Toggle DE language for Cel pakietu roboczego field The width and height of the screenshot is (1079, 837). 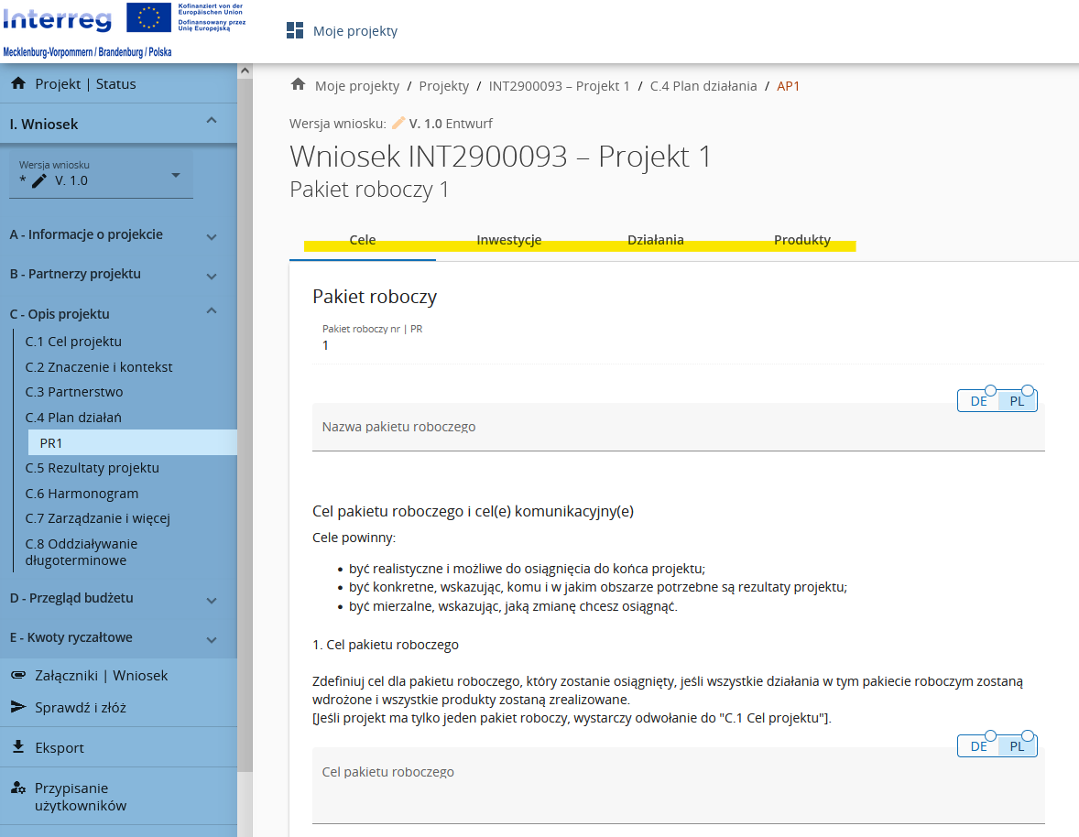click(978, 745)
